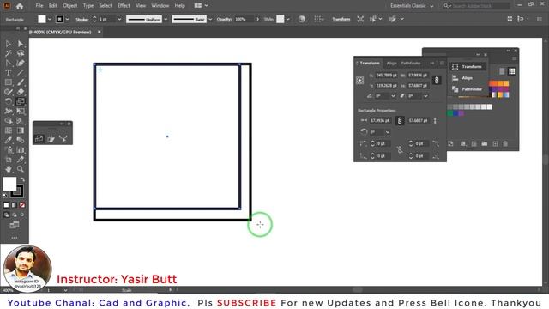Viewport: 549px width, 309px height.
Task: Select the Direct Selection tool
Action: click(21, 44)
